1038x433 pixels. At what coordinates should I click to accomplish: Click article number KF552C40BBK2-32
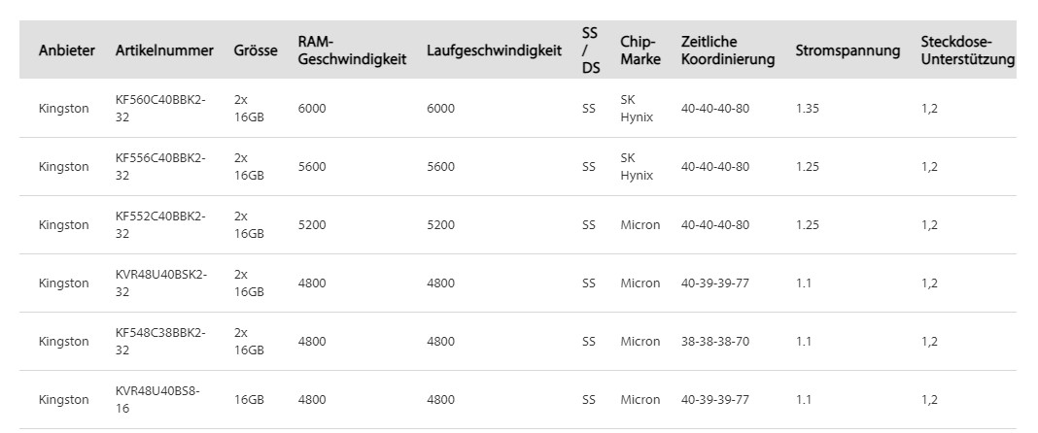(160, 225)
